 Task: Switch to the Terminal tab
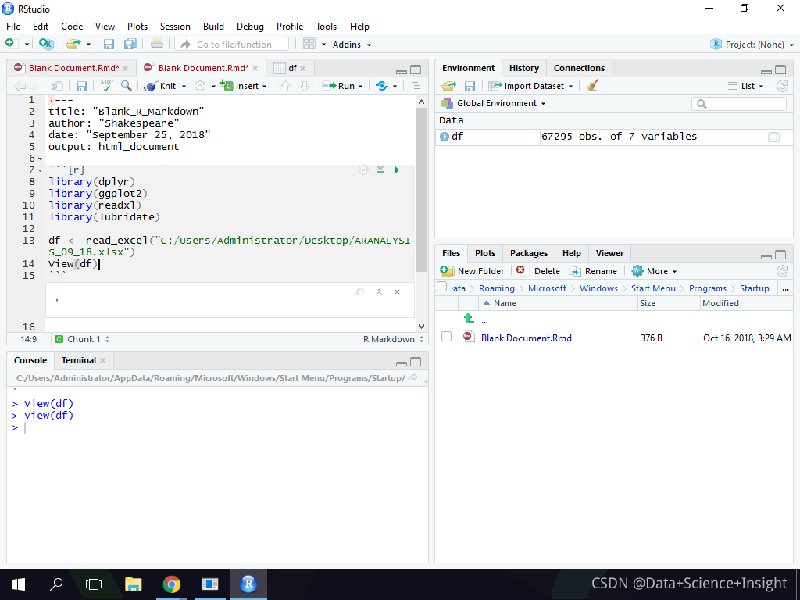[78, 360]
